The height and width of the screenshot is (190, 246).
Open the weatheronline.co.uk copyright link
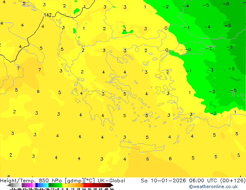213,187
